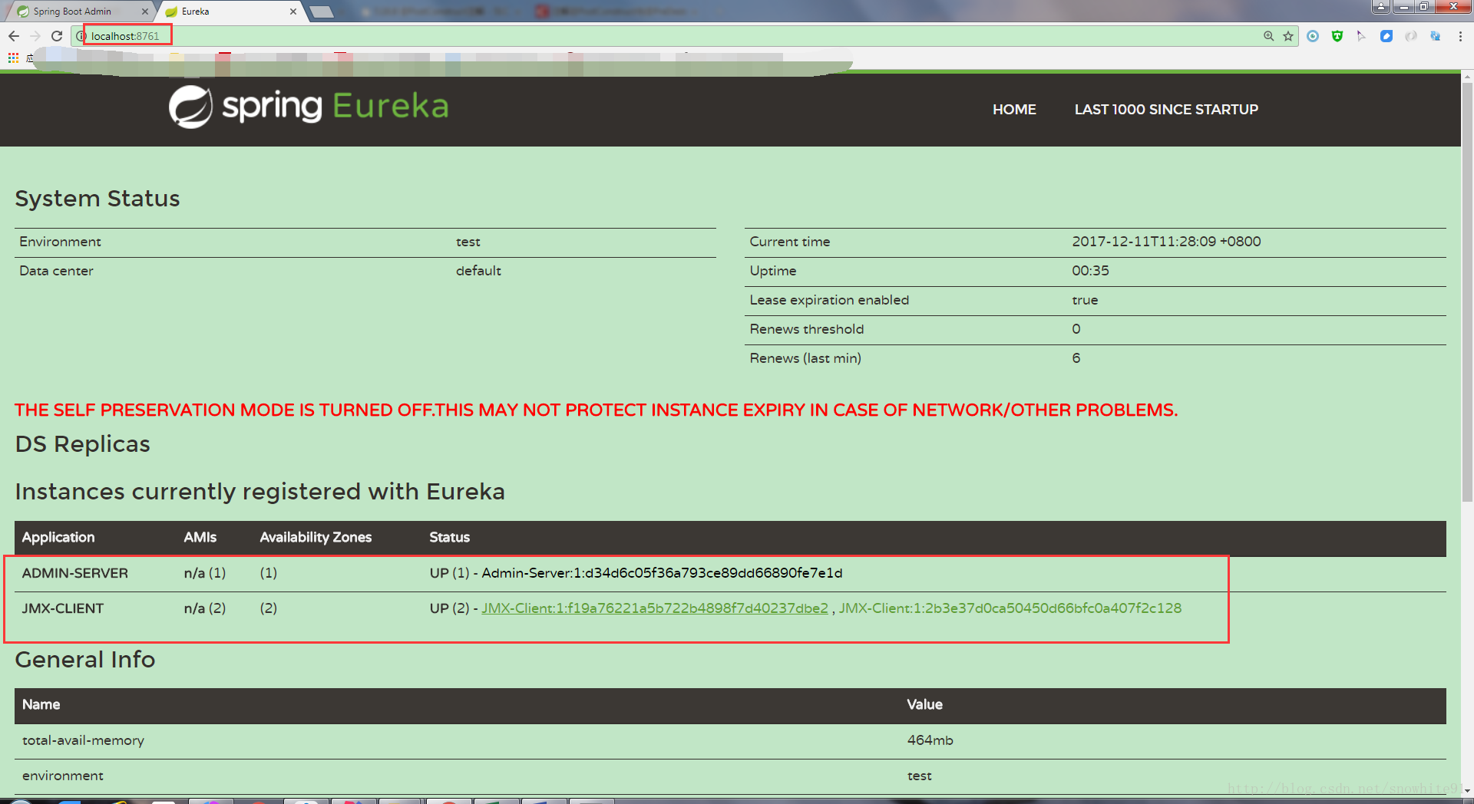Click the Spring Eureka logo
The height and width of the screenshot is (804, 1474).
[309, 107]
